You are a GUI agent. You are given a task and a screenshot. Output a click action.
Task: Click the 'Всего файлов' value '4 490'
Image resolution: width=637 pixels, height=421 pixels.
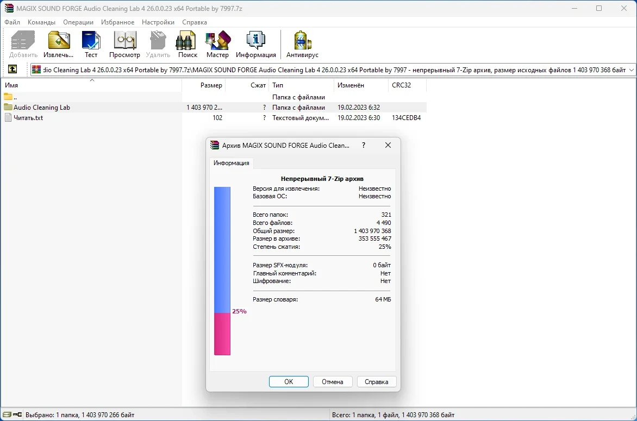384,223
